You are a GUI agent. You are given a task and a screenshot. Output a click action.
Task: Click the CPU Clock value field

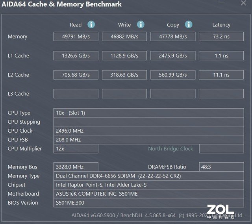click(148, 131)
